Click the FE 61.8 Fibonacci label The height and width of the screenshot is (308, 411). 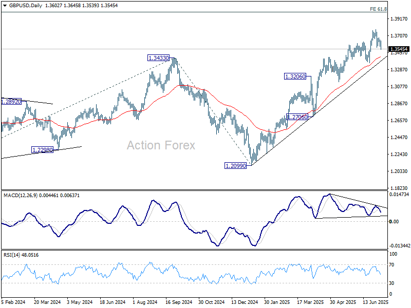pos(378,9)
